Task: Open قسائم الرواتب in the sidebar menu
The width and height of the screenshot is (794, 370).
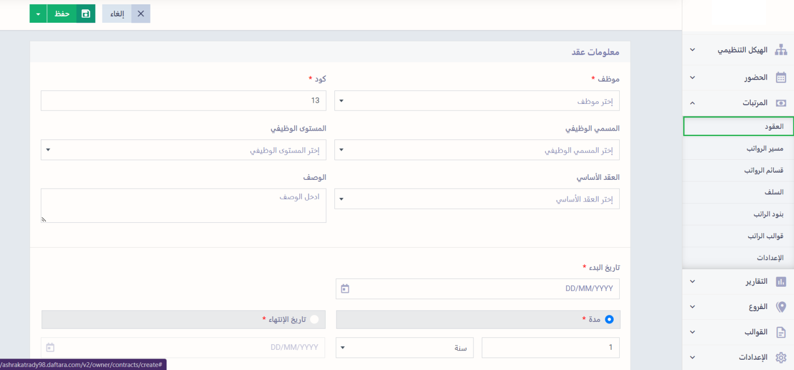Action: [764, 171]
